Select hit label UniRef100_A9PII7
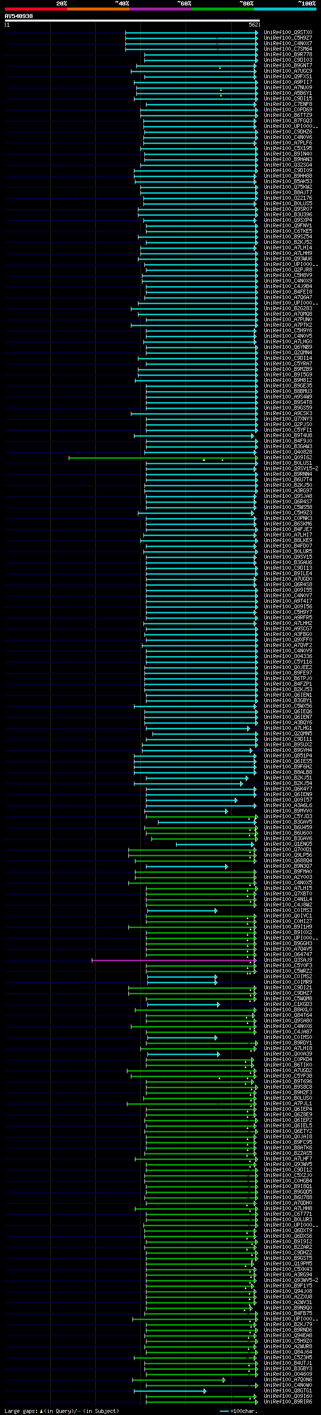The image size is (321, 1415). coord(287,82)
